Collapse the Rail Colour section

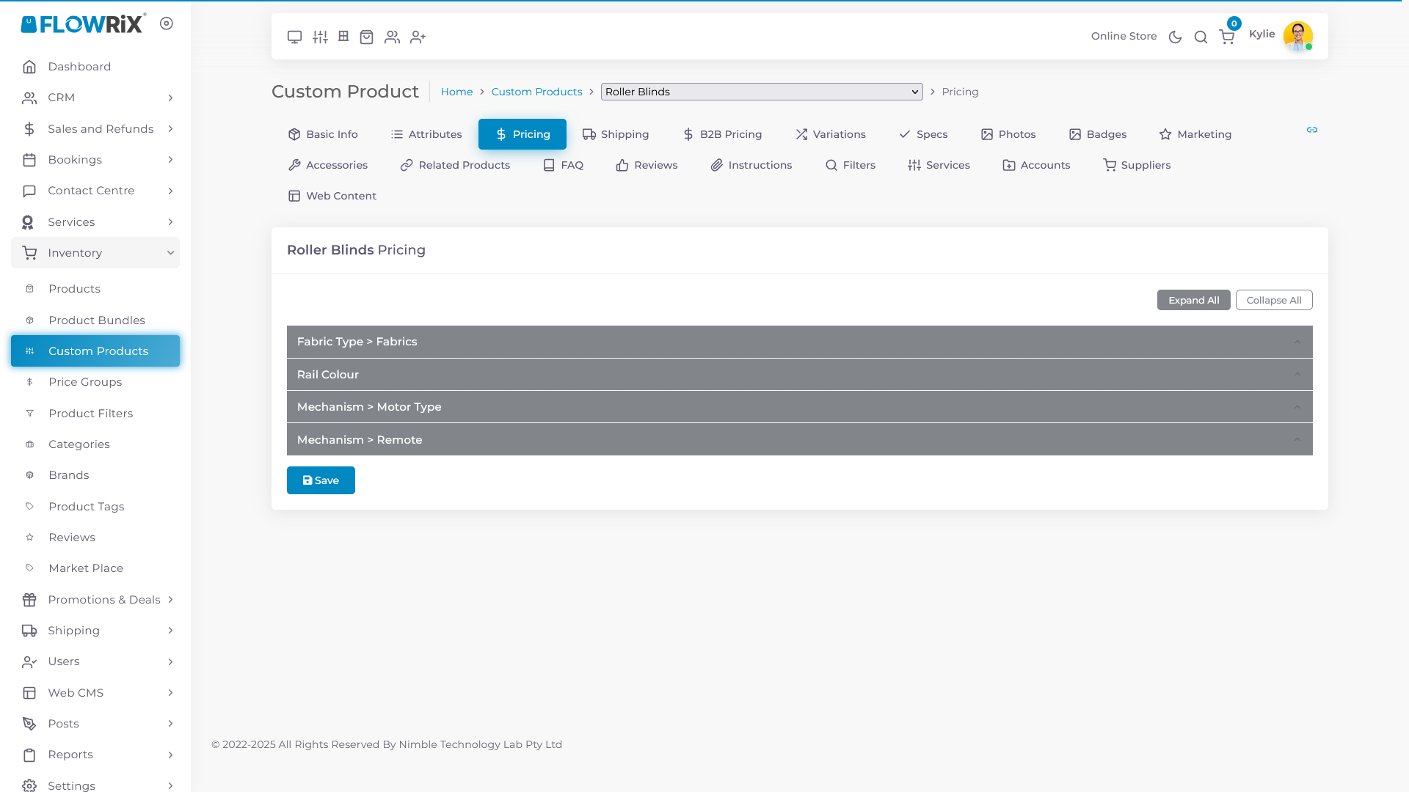tap(1296, 374)
